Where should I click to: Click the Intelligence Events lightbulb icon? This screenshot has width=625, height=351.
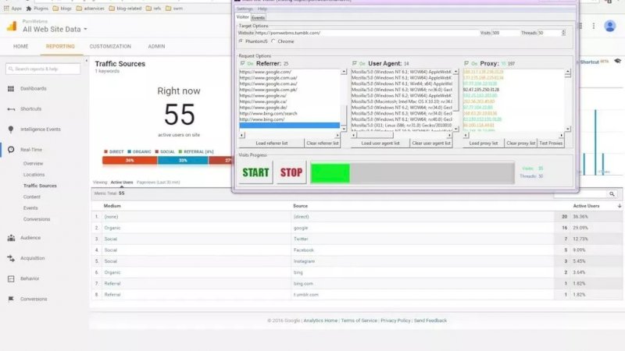(x=12, y=129)
